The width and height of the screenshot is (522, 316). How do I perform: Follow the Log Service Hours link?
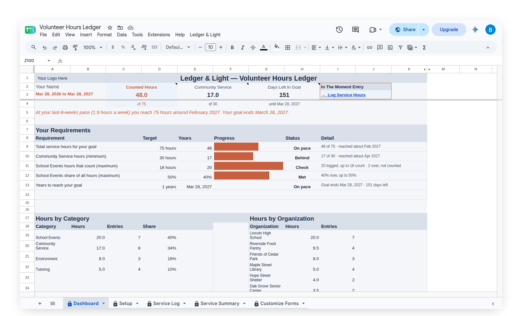(x=346, y=95)
